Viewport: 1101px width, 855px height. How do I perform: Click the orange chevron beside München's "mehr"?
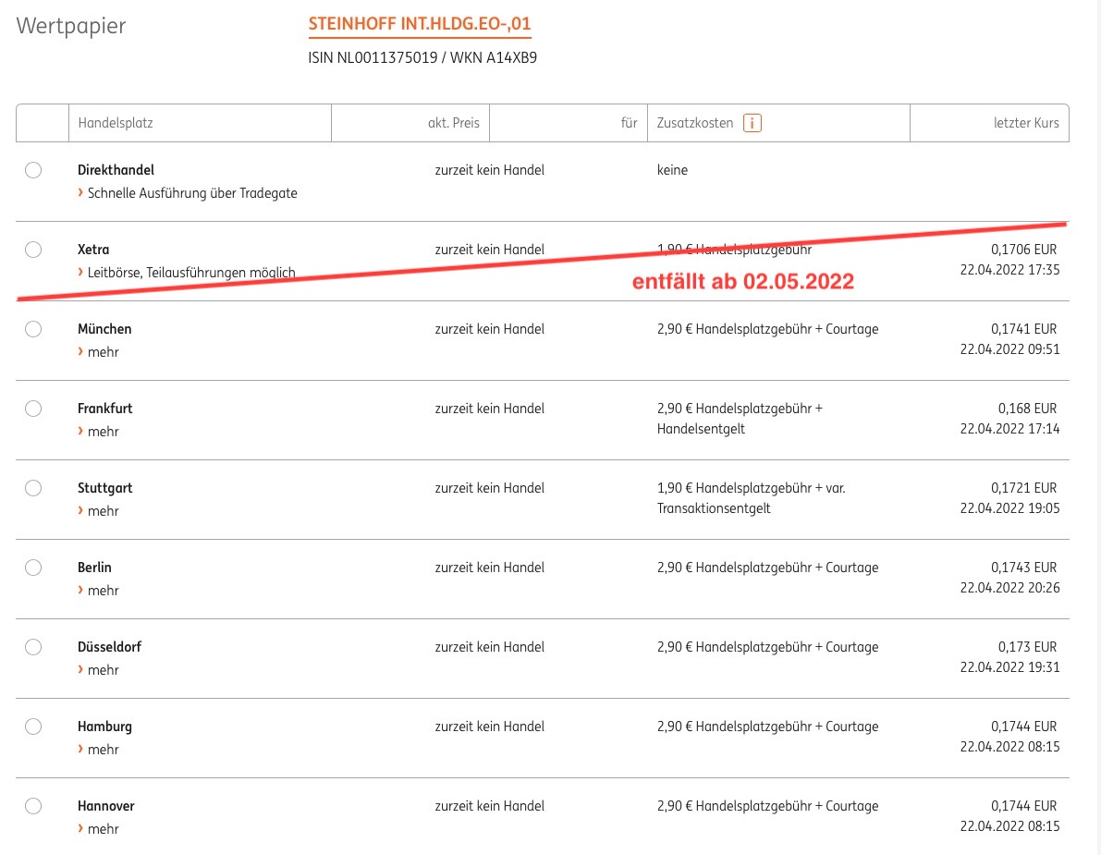80,352
